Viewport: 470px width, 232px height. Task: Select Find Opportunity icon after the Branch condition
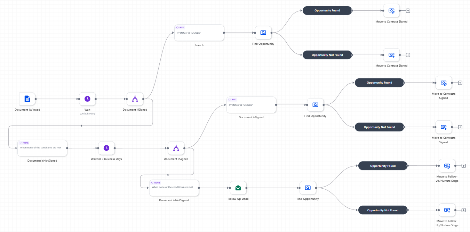[263, 33]
